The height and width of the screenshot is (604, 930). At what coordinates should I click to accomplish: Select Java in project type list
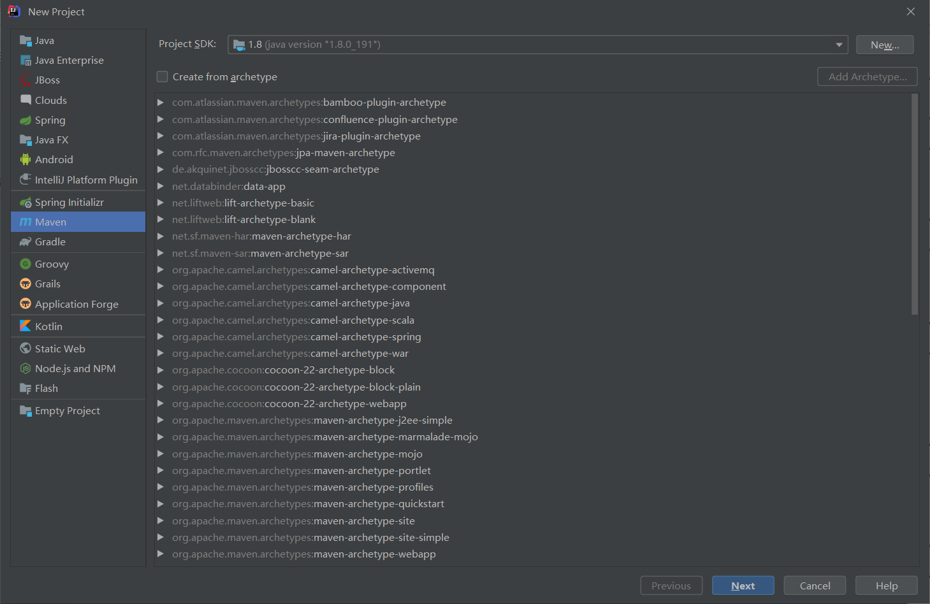point(78,41)
